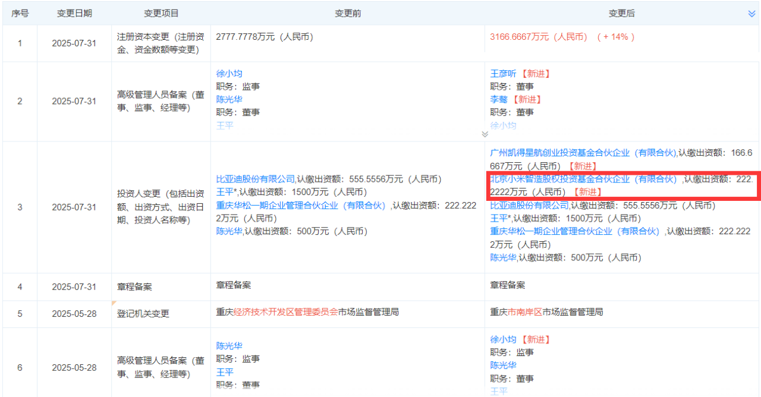Open 王平* link in row 3 变更后

click(x=500, y=218)
